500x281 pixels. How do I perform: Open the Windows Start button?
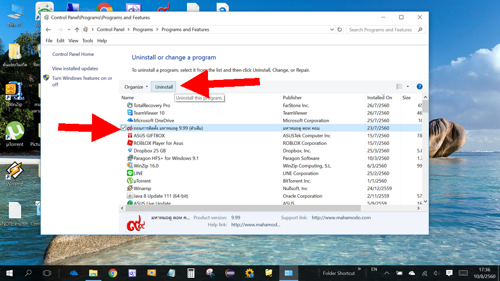pyautogui.click(x=9, y=273)
